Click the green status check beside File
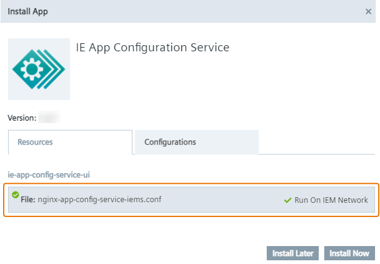Screen dimensions: 380x264 tap(15, 195)
